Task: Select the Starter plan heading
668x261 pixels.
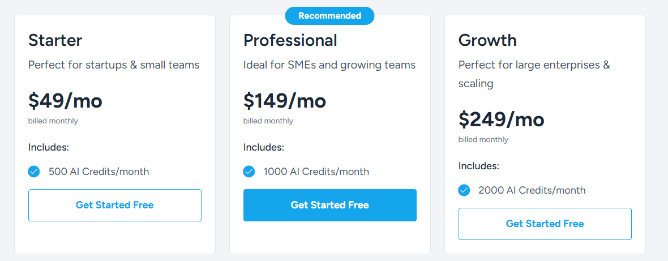Action: (x=55, y=40)
